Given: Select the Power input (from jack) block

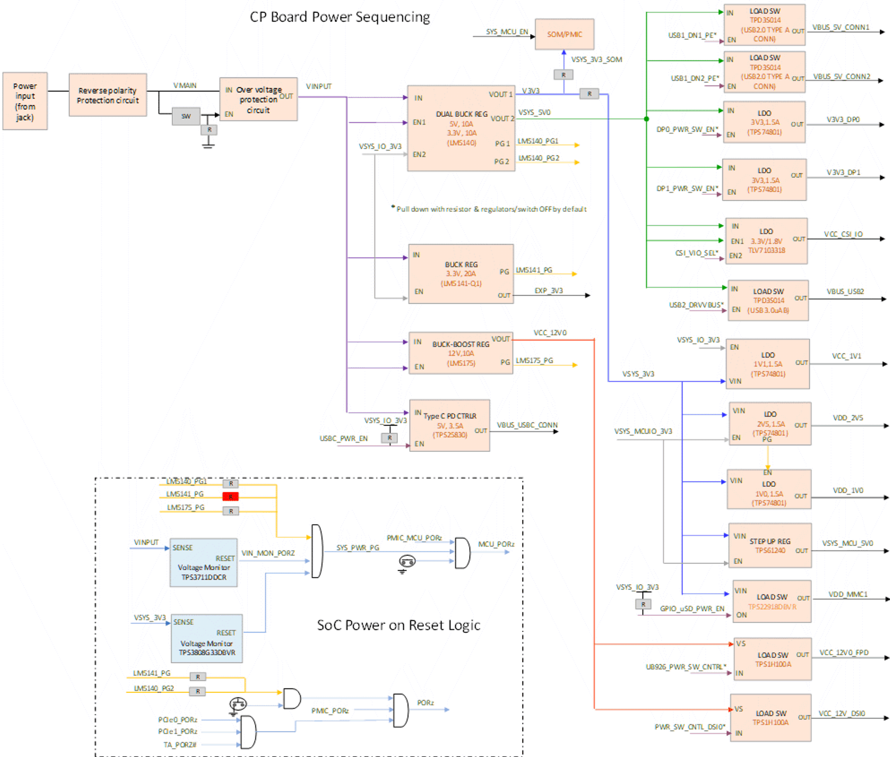Looking at the screenshot, I should coord(25,101).
